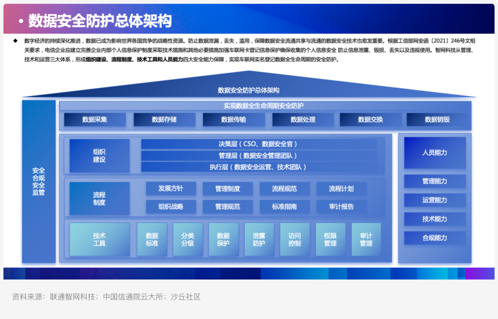Select the 数据销毁 block
Viewport: 498px width, 319px height.
(x=437, y=120)
